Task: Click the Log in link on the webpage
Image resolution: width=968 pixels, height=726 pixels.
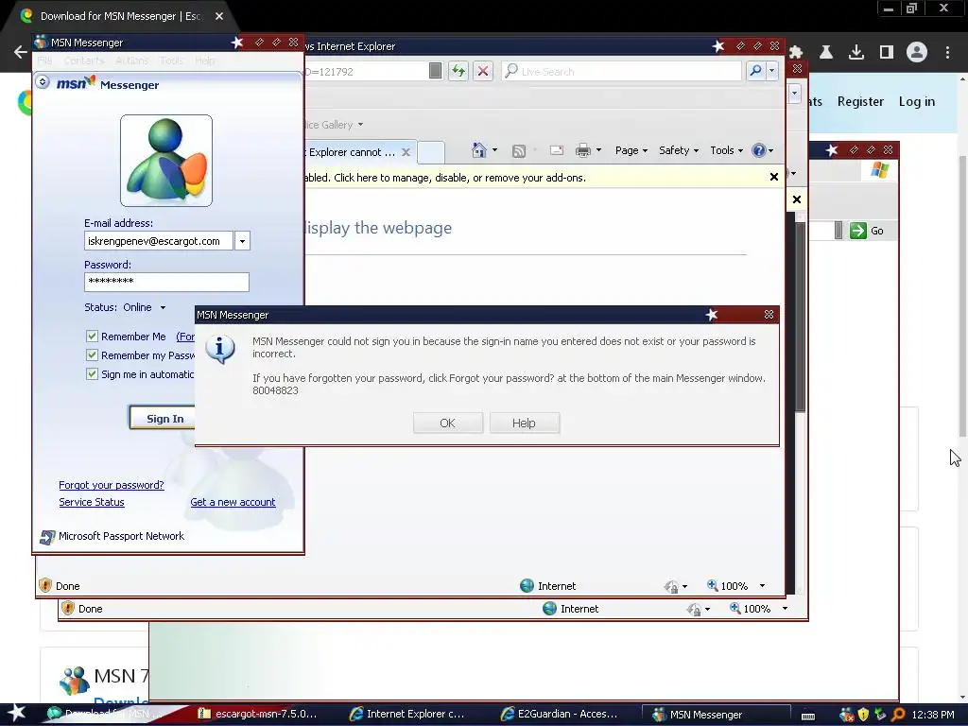Action: [x=916, y=101]
